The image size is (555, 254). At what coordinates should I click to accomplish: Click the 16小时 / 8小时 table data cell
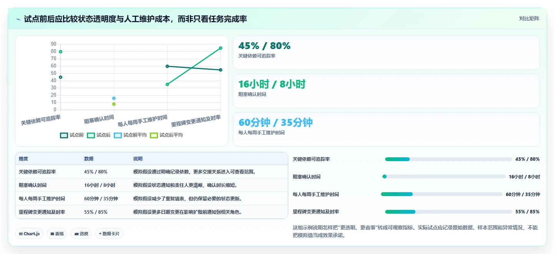click(x=100, y=185)
